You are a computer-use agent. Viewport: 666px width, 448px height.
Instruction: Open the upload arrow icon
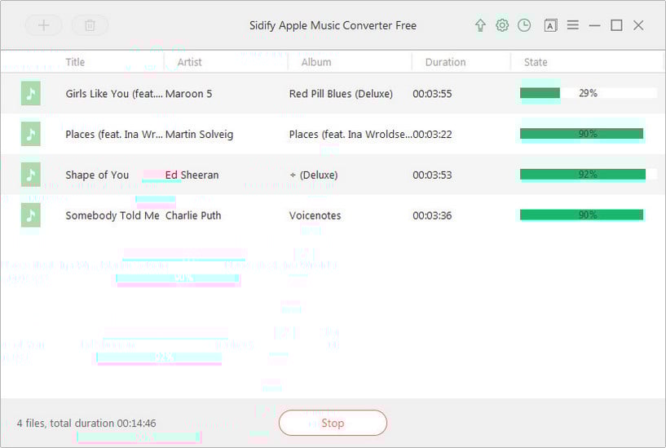(480, 25)
